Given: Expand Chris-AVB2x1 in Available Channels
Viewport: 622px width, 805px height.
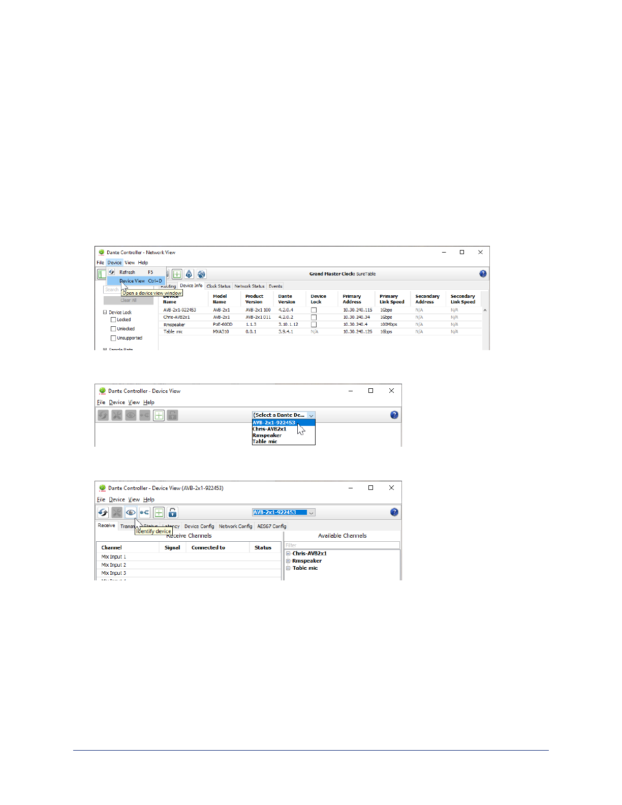Looking at the screenshot, I should tap(288, 553).
